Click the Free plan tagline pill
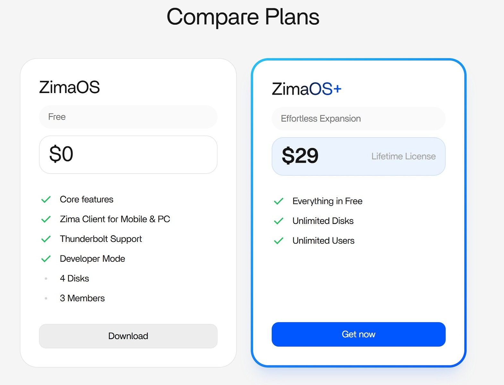This screenshot has height=385, width=504. click(128, 117)
